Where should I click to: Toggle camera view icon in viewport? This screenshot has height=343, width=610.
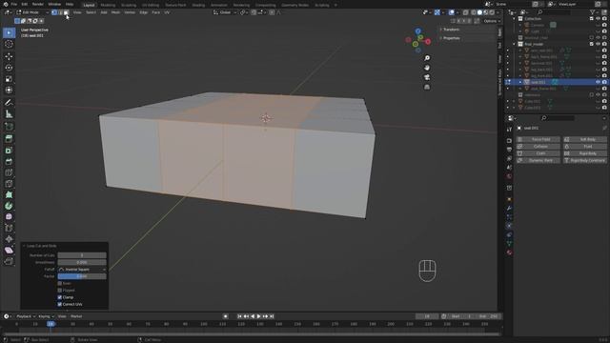click(427, 77)
